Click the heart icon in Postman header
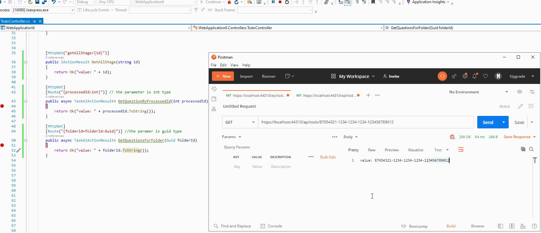 485,76
